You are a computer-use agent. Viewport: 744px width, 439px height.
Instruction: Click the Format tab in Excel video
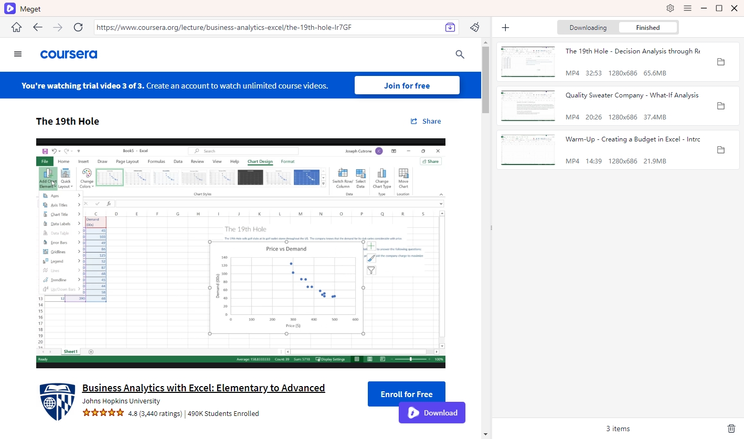288,161
